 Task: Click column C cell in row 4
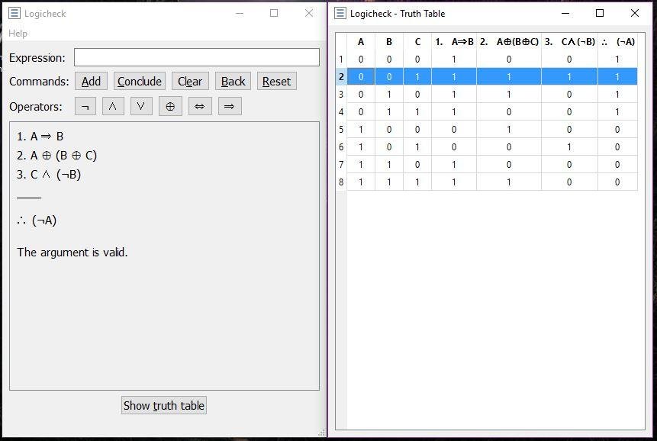pos(417,112)
